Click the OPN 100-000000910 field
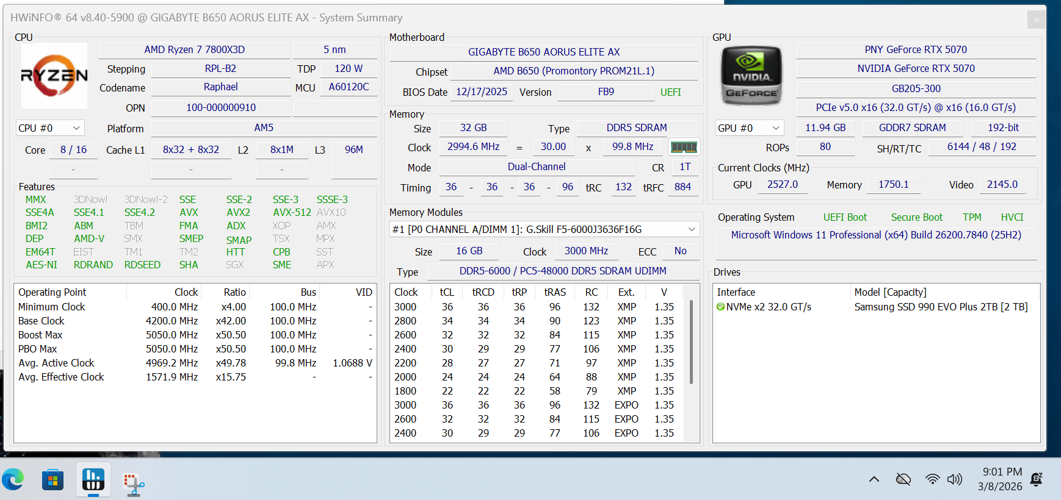The image size is (1061, 500). coord(221,107)
